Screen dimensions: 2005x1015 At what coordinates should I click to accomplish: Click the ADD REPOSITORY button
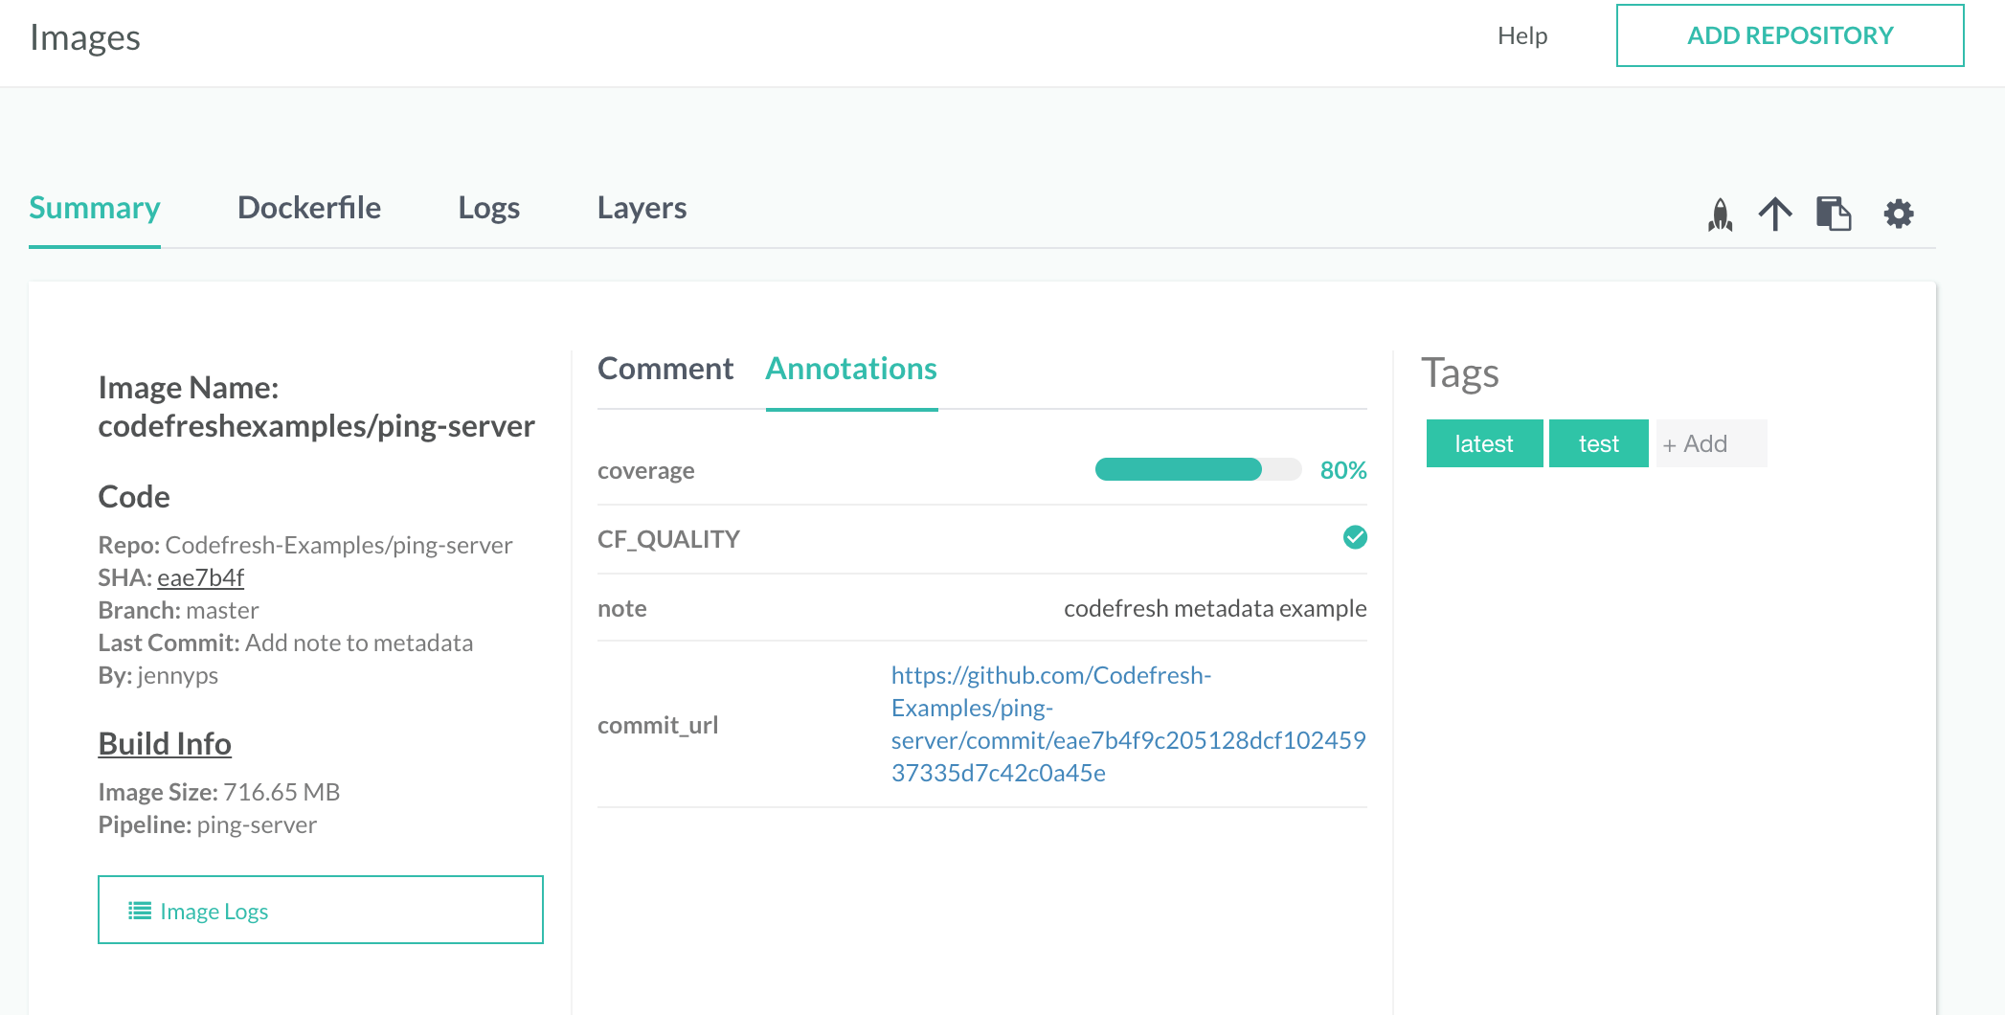tap(1790, 35)
